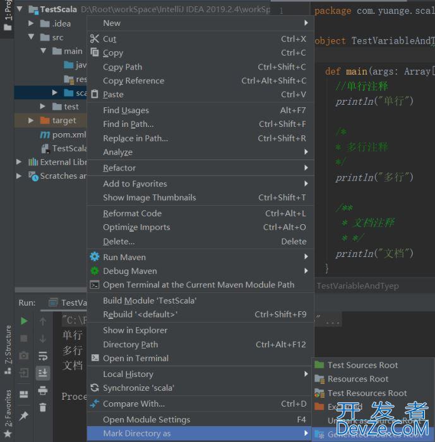Click the Scratches and Consoles icon

coord(33,176)
